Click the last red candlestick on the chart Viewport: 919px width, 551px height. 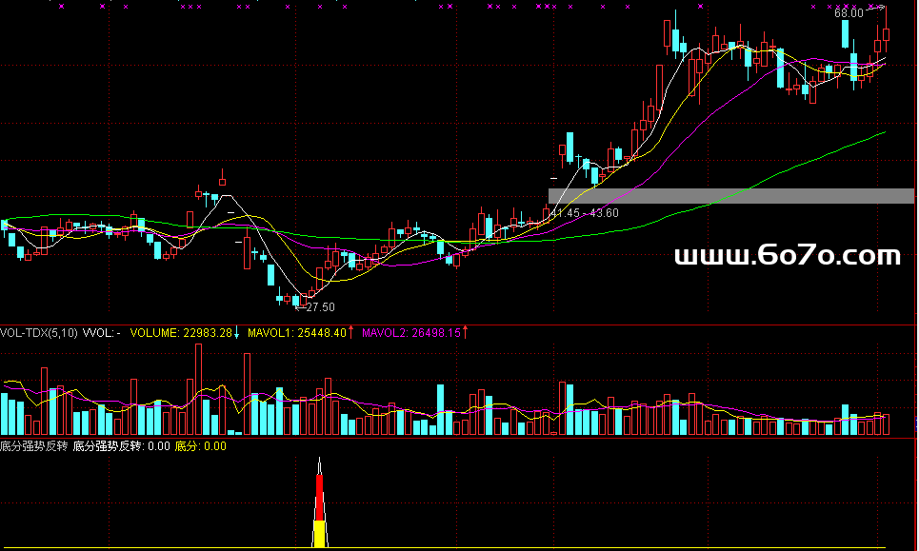[x=887, y=35]
